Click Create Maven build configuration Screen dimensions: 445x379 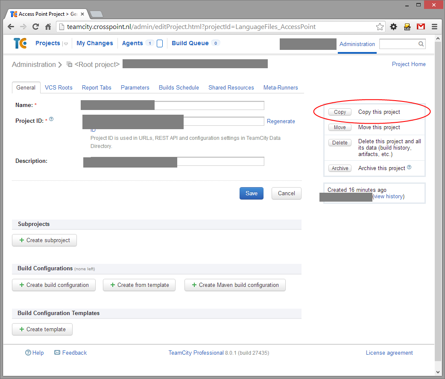tap(235, 285)
